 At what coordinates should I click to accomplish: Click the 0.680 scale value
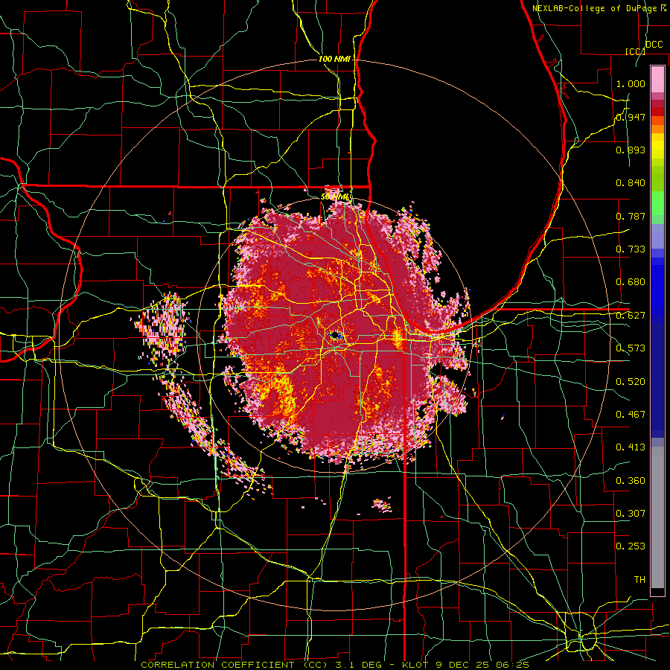point(631,282)
